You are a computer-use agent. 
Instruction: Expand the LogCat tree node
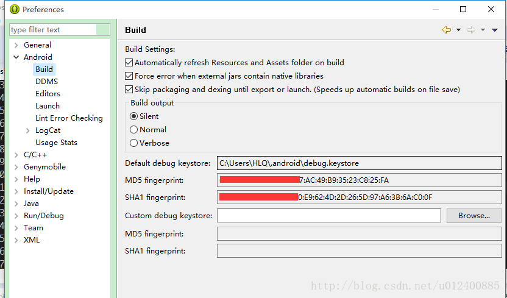point(28,130)
